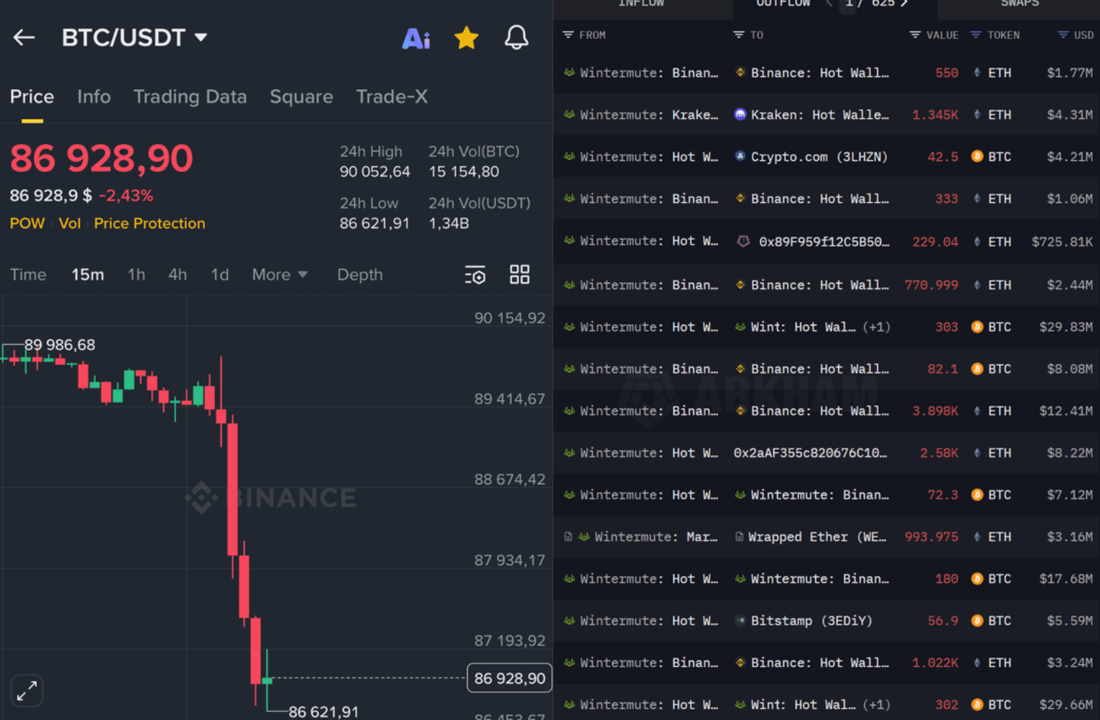Click the ETH icon in the 550 row
The width and height of the screenshot is (1100, 720).
click(977, 72)
